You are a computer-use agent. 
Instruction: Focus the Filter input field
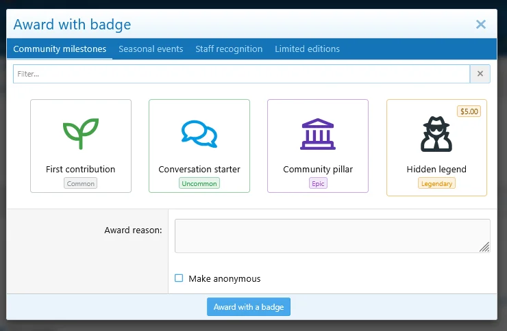pos(242,74)
